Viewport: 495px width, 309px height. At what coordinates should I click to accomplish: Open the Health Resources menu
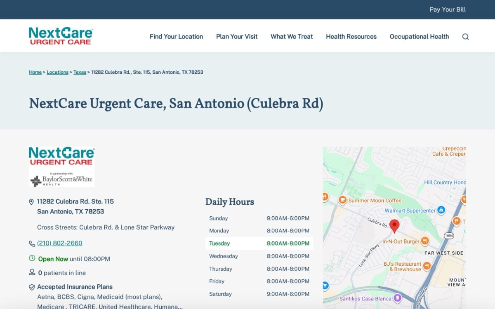click(x=351, y=37)
